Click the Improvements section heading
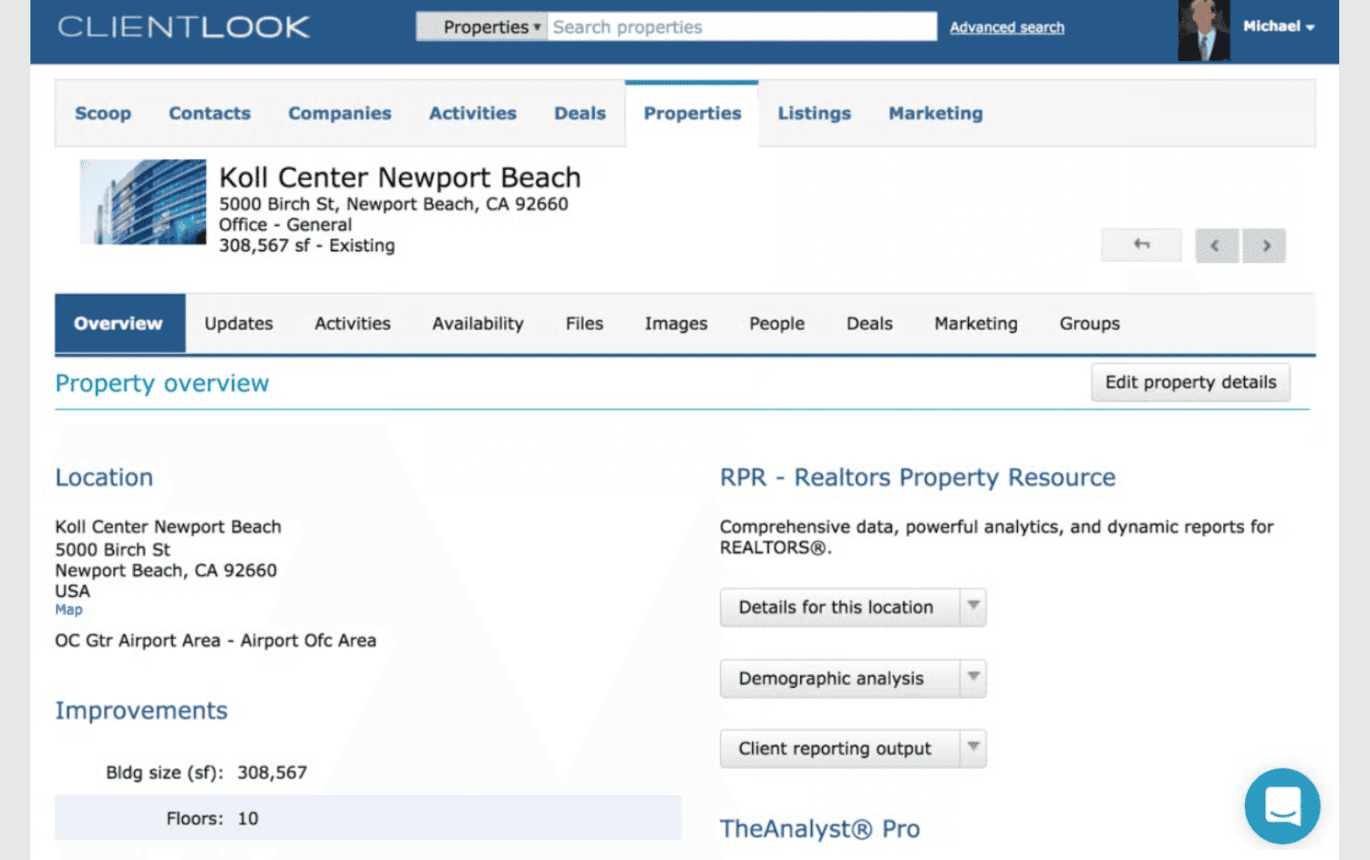Viewport: 1370px width, 860px height. pos(141,710)
